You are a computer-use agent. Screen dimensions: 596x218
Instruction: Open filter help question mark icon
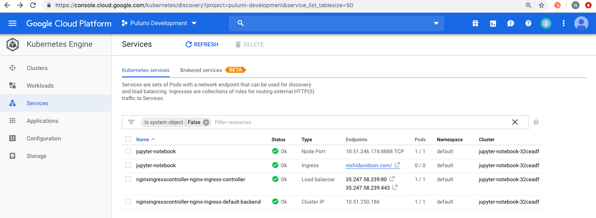click(x=536, y=122)
